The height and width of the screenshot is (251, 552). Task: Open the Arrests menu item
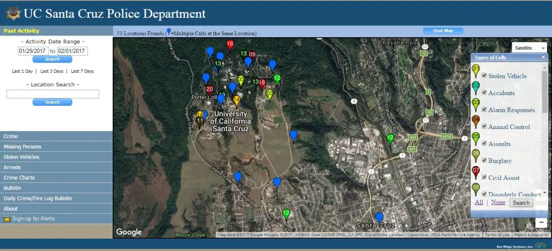(56, 167)
